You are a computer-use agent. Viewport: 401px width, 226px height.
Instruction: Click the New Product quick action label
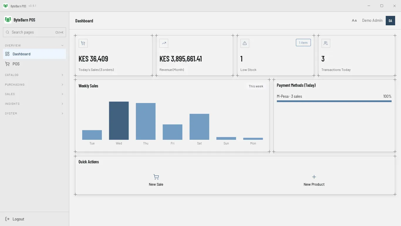[x=314, y=185]
